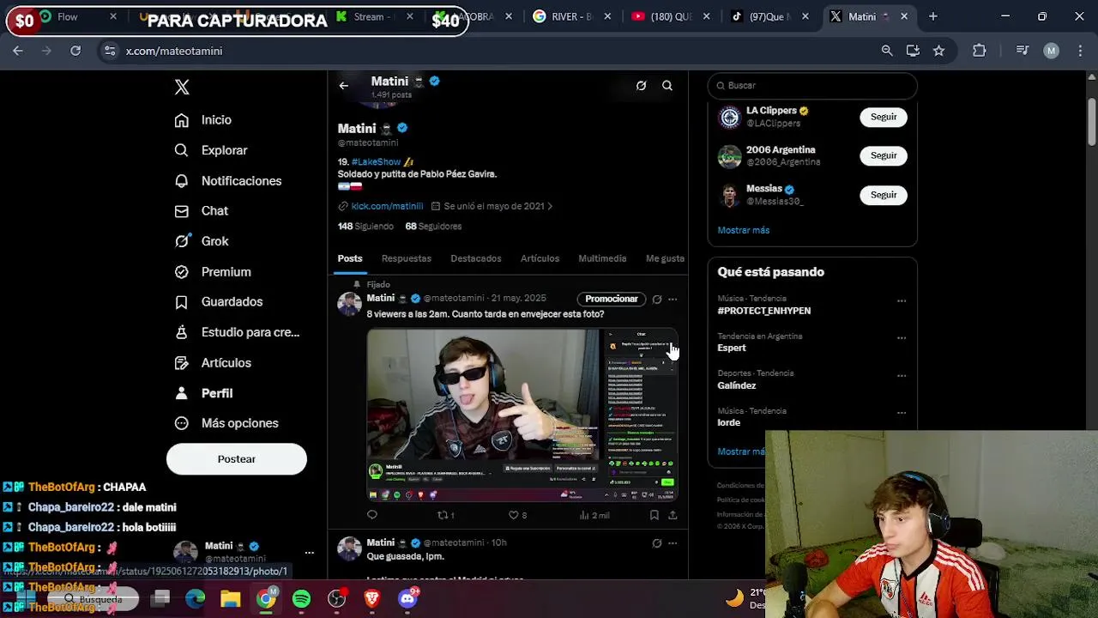
Task: Open Spotify from the taskbar
Action: [x=301, y=598]
